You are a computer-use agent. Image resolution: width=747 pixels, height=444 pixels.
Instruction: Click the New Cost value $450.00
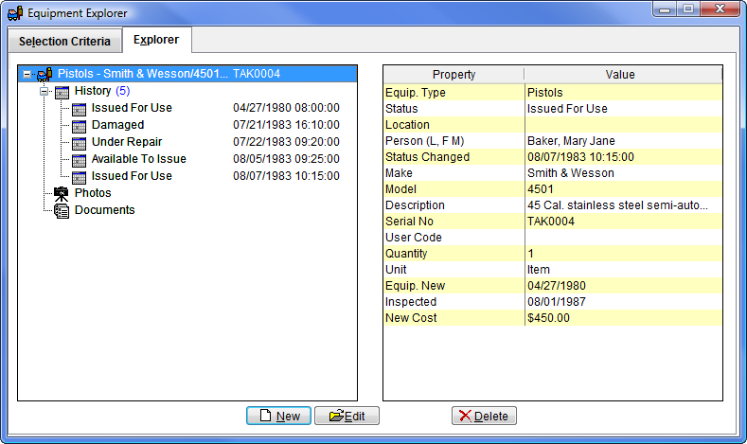point(548,318)
